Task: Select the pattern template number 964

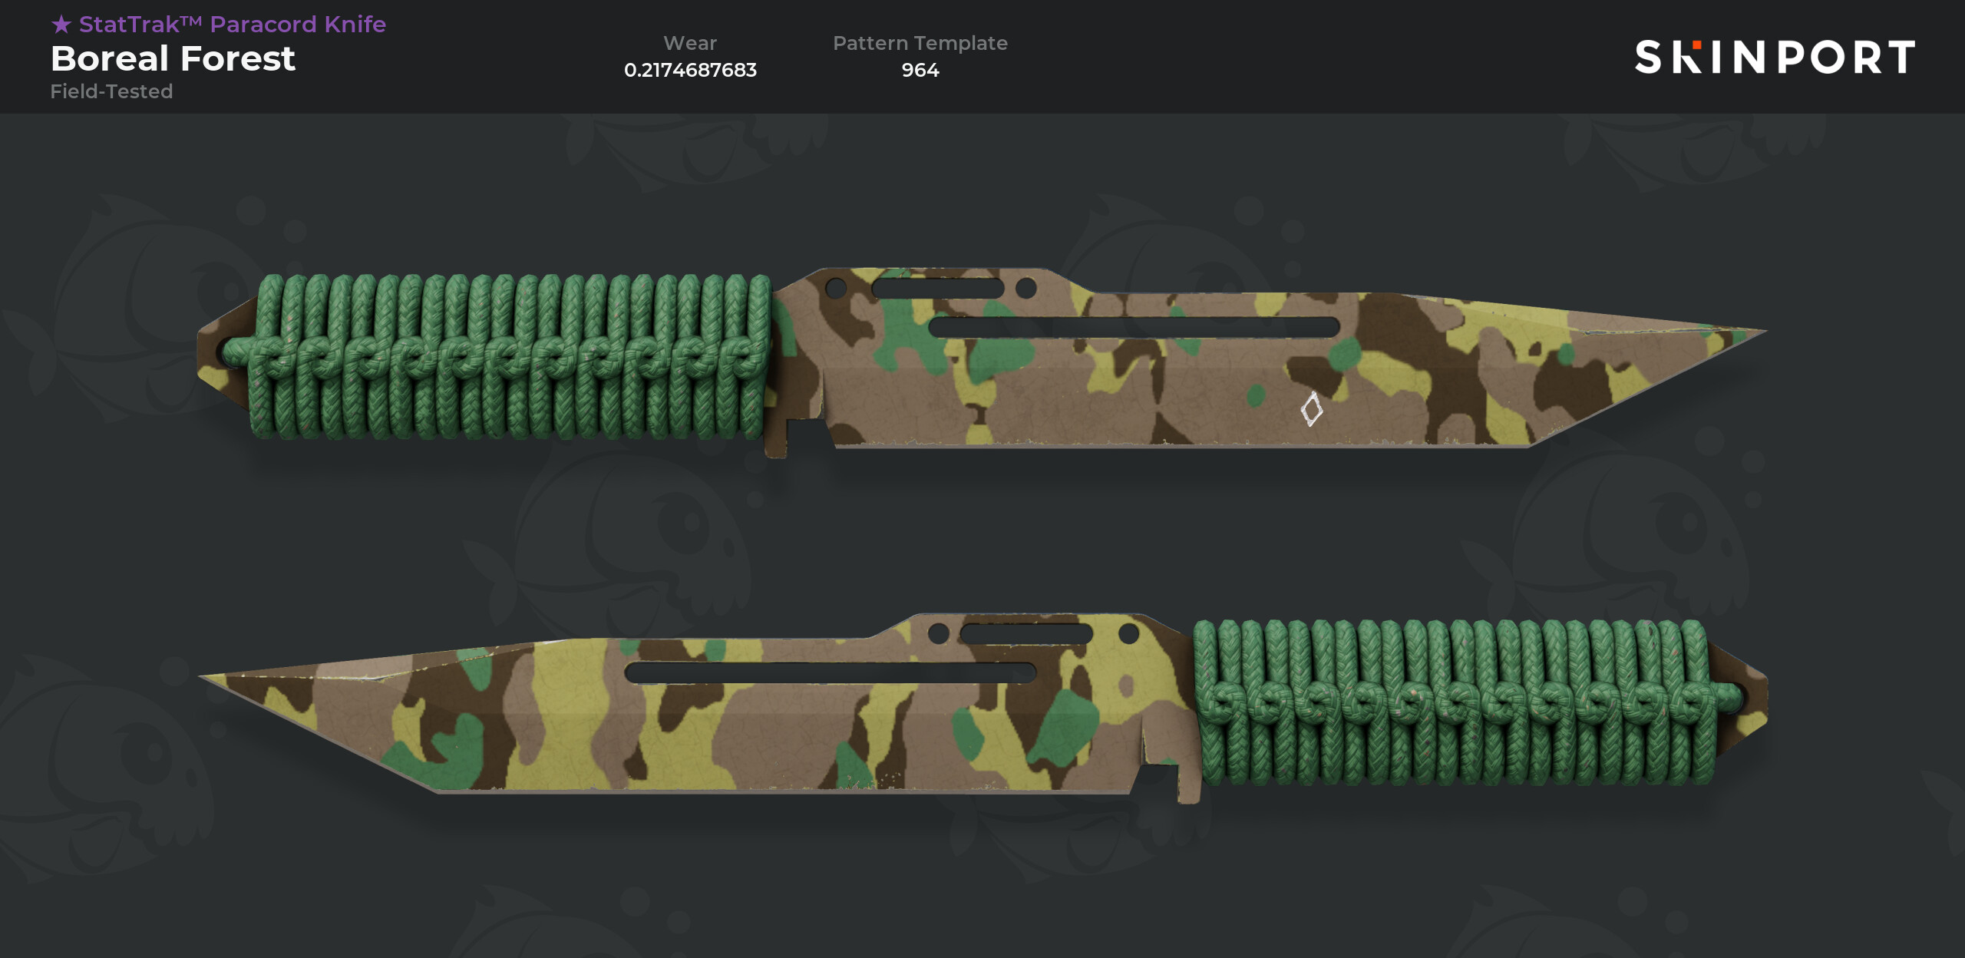Action: coord(920,70)
